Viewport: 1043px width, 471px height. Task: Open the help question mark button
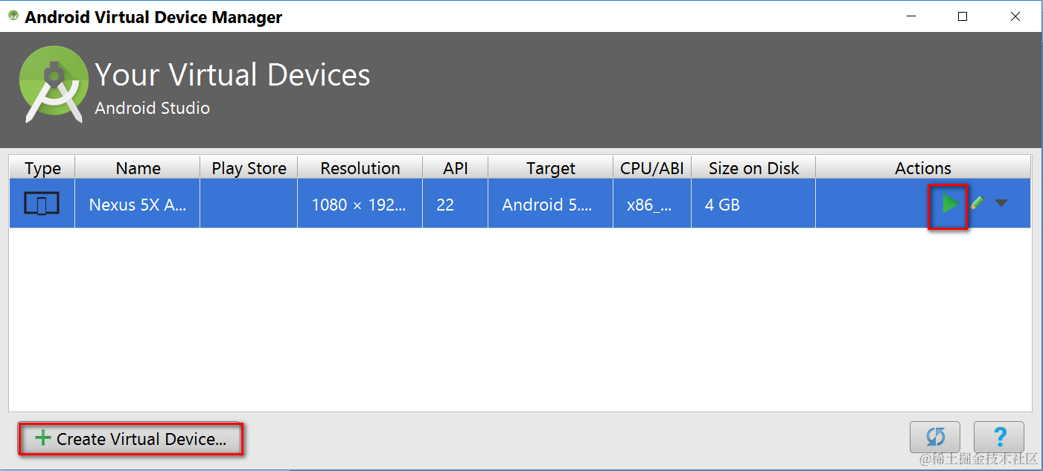coord(999,437)
